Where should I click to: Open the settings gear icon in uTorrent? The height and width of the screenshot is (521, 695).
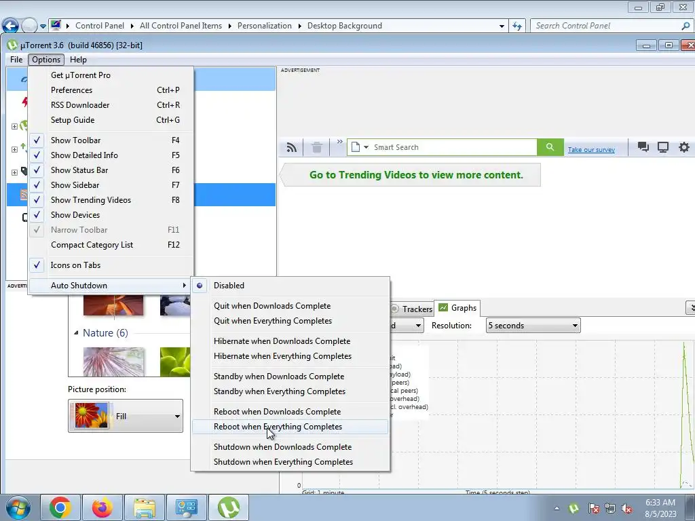pyautogui.click(x=684, y=147)
